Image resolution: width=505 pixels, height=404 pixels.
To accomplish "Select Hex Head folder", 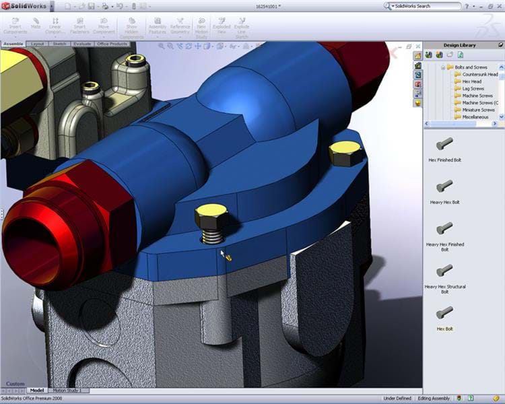I will (x=468, y=81).
